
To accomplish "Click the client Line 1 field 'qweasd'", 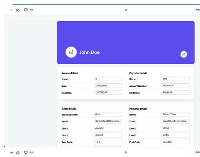I will (108, 128).
